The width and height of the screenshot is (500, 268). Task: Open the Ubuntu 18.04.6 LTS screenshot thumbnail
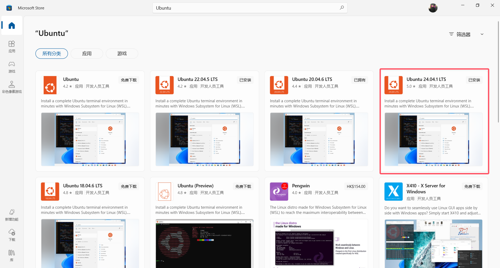tap(90, 243)
